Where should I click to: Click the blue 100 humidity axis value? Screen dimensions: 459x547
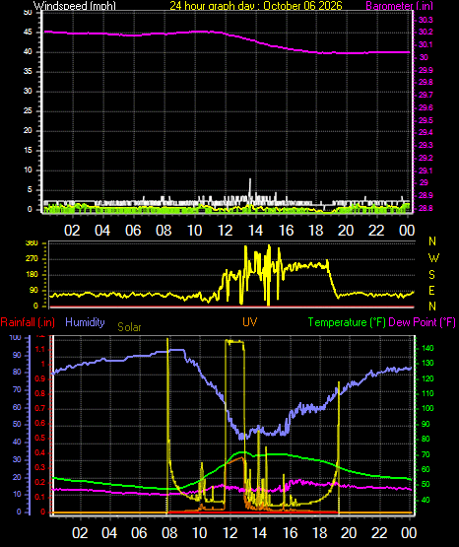pyautogui.click(x=16, y=338)
